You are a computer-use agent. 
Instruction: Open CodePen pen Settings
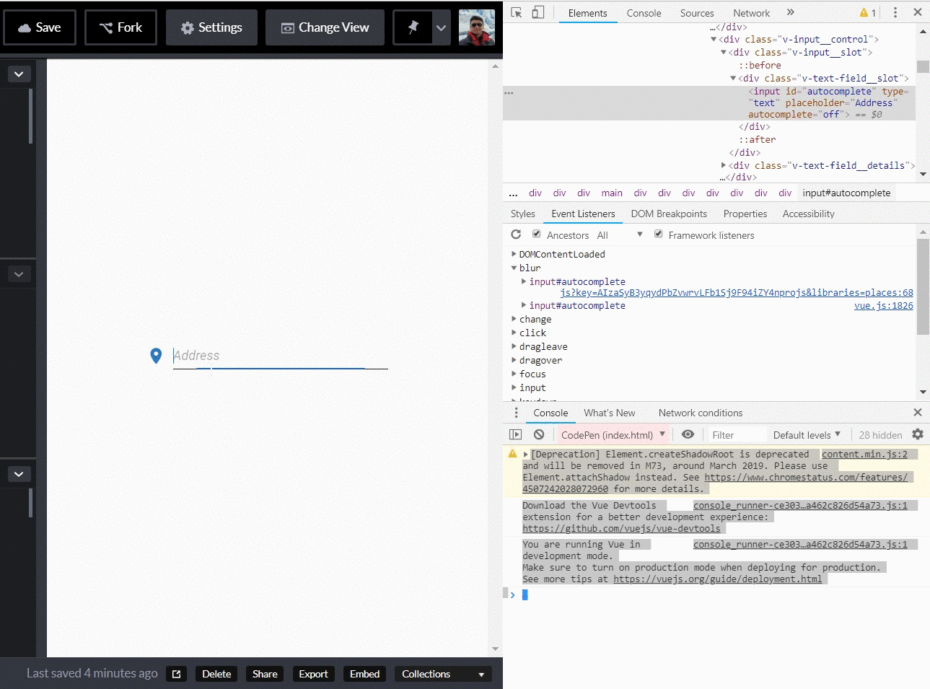[x=211, y=27]
